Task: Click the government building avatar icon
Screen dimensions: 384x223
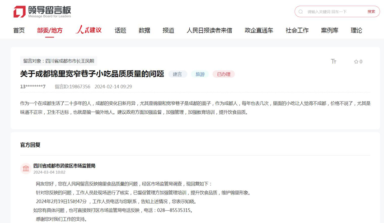Action: (26, 169)
